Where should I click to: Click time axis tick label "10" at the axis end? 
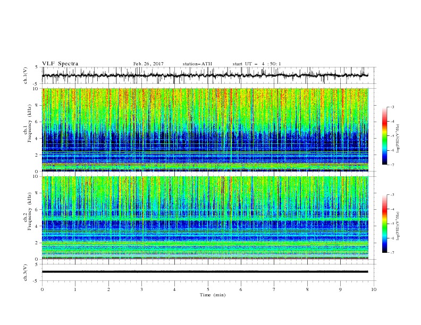point(374,289)
